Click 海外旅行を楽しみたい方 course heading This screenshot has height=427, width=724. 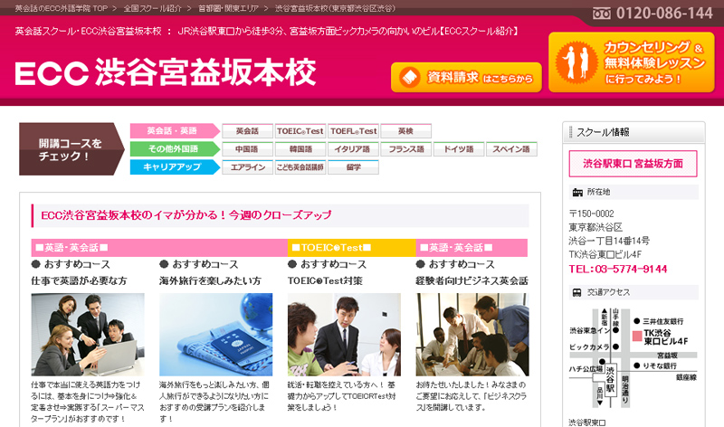(210, 280)
